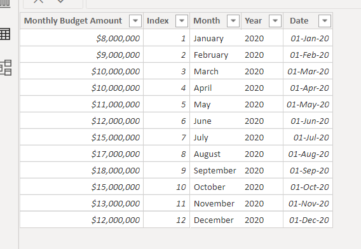Viewport: 361px width, 249px height.
Task: Select the 01-Aug-20 date cell
Action: click(x=308, y=154)
